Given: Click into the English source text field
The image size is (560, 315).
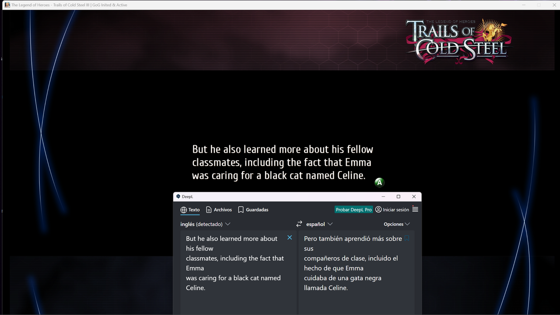Looking at the screenshot, I should [x=238, y=273].
